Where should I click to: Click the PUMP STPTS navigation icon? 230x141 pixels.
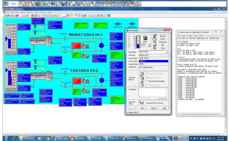tap(118, 24)
